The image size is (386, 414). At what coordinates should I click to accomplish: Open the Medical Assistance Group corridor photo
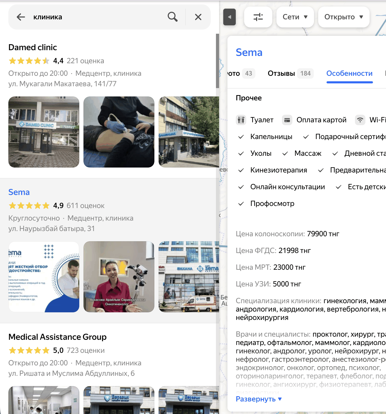click(x=44, y=400)
